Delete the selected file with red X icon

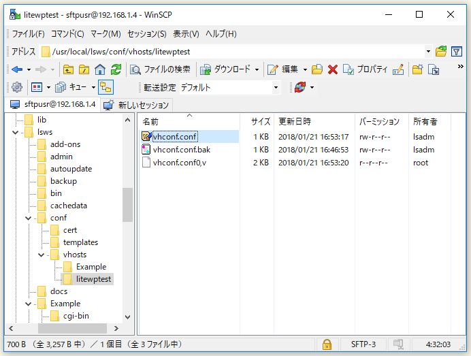click(333, 69)
